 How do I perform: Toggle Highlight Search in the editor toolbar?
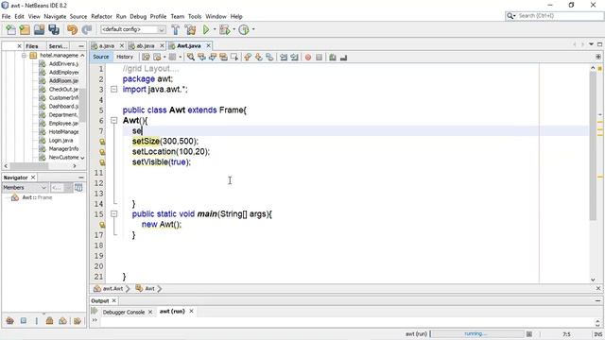click(223, 57)
